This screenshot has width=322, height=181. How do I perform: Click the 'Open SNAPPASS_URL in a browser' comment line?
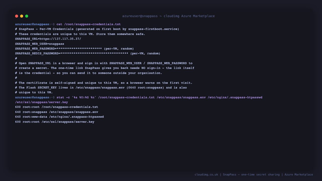(x=104, y=63)
